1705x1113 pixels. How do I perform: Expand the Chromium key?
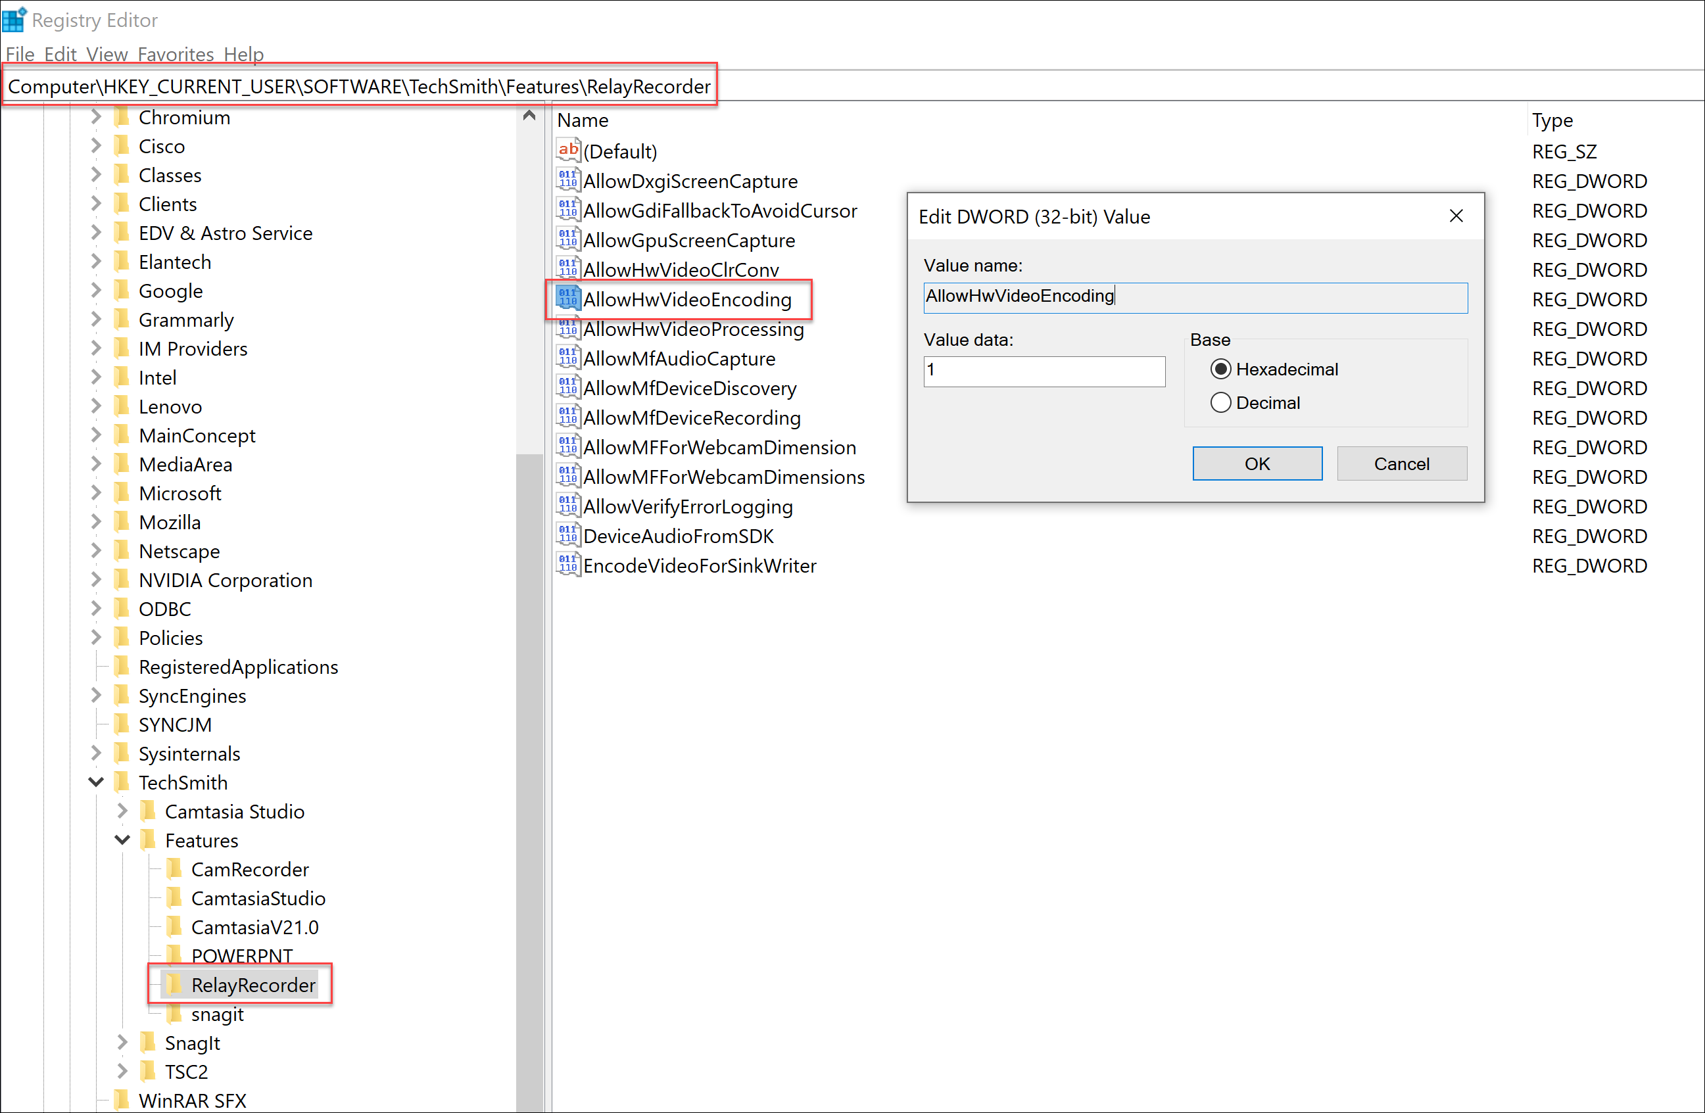point(96,116)
